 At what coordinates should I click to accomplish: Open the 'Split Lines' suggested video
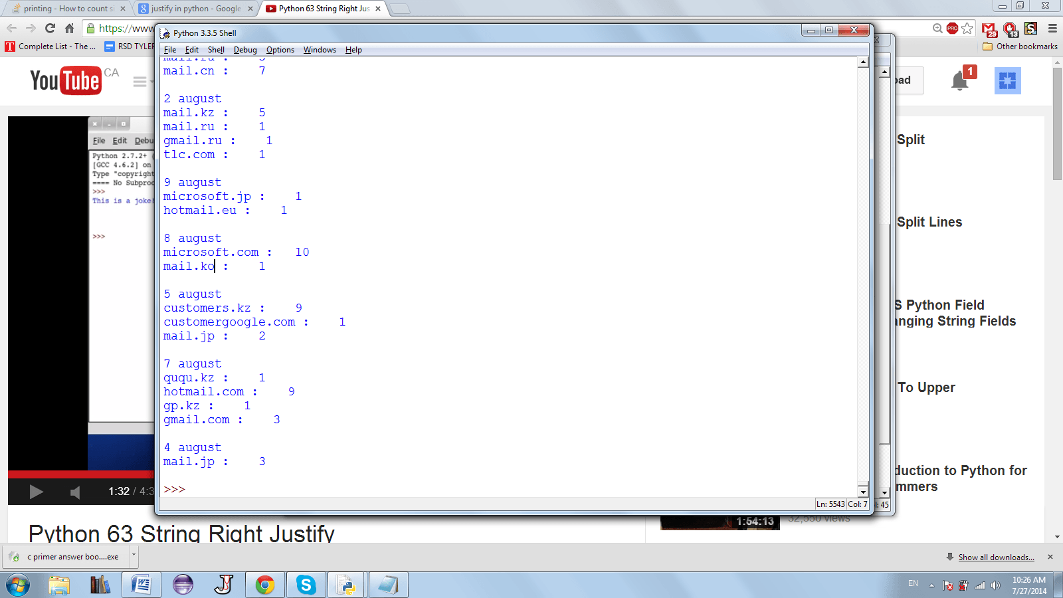(x=929, y=222)
